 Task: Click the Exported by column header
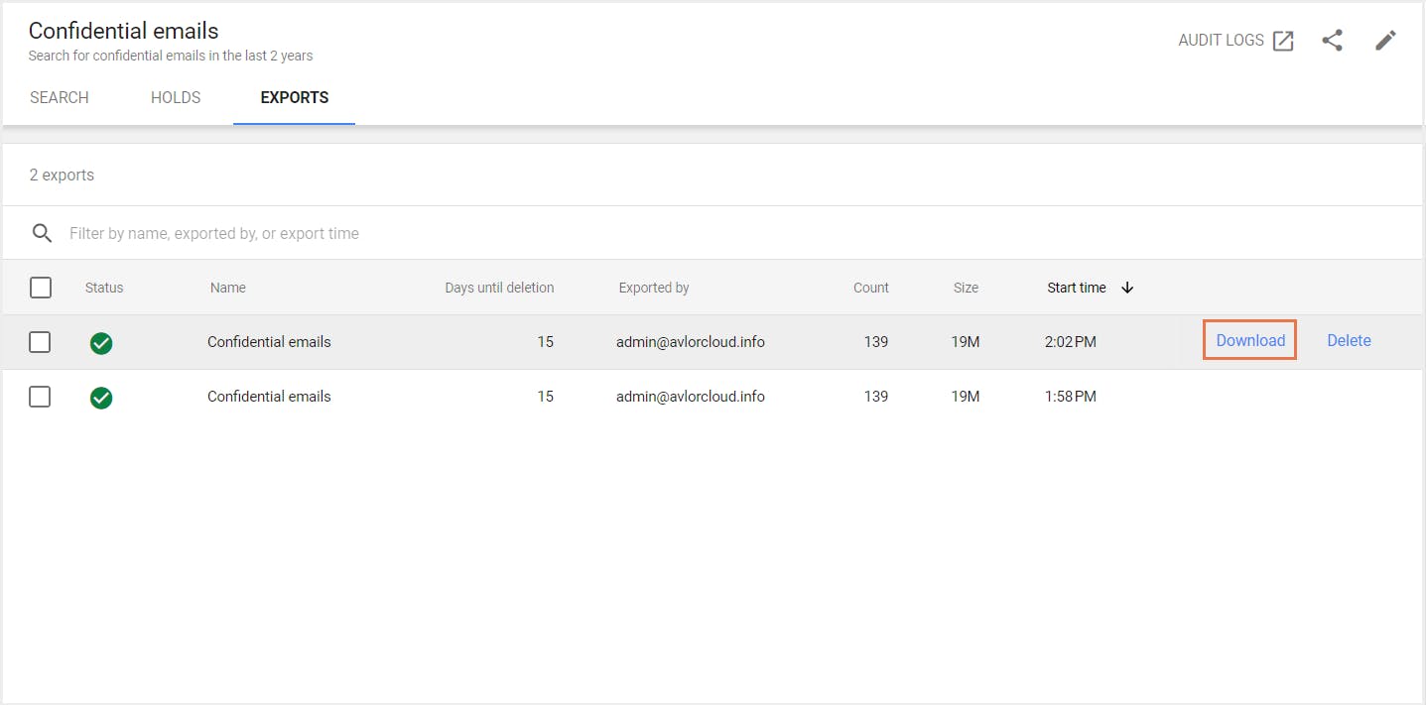654,288
